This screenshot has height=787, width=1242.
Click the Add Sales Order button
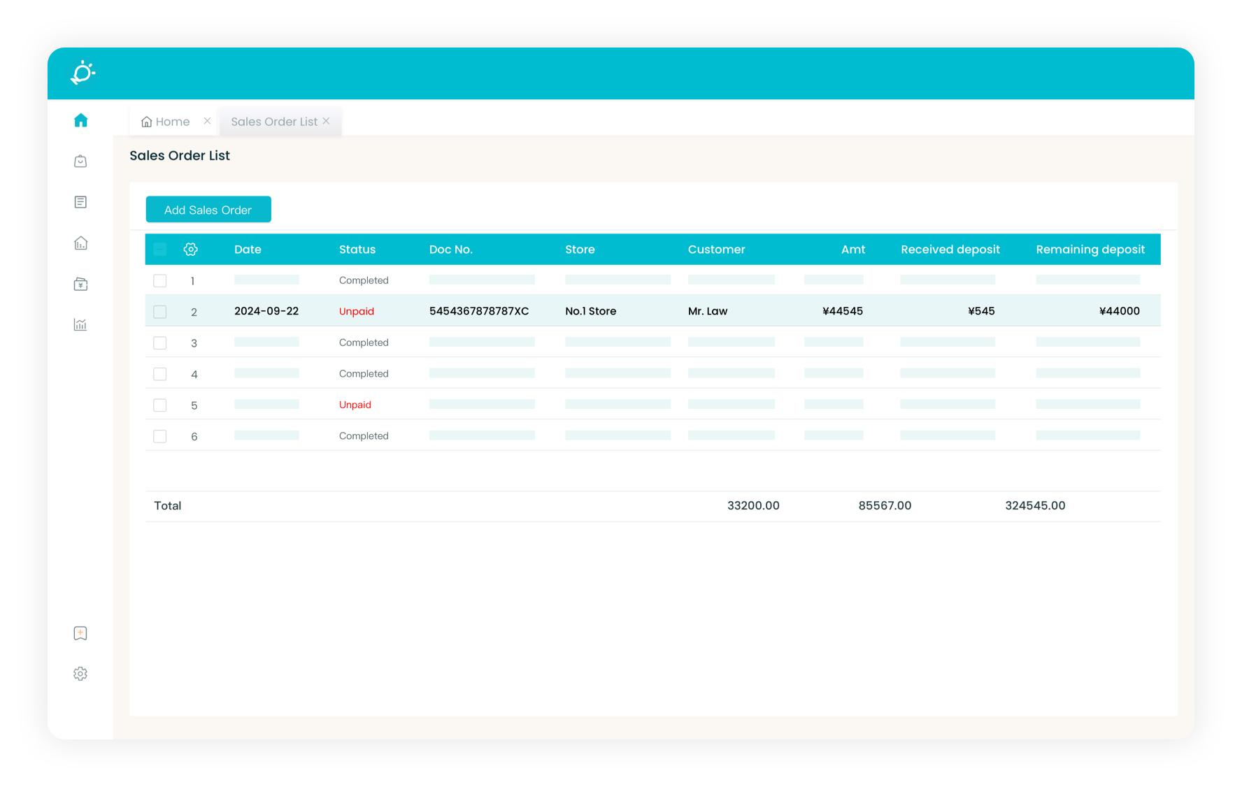[x=208, y=210]
